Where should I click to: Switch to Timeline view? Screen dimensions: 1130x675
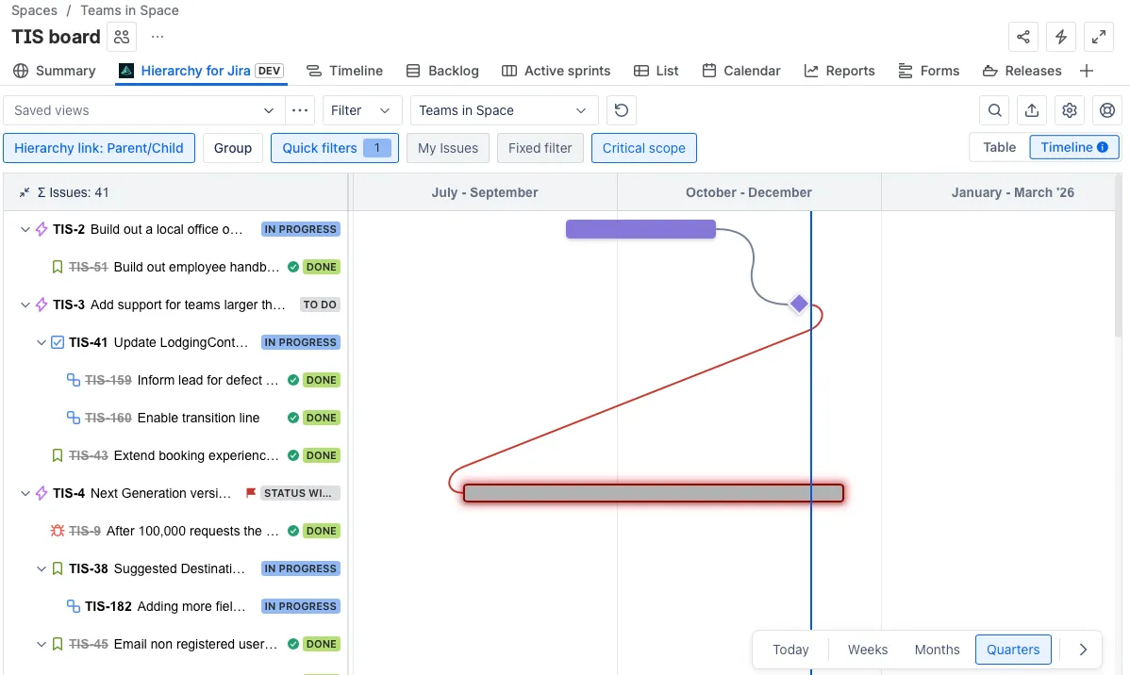pyautogui.click(x=1073, y=147)
